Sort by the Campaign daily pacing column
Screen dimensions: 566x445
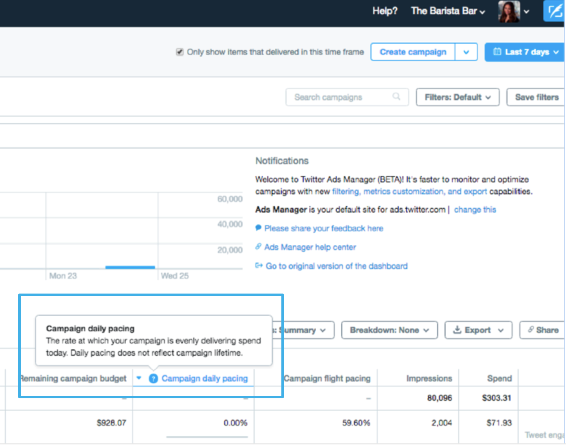coord(205,378)
